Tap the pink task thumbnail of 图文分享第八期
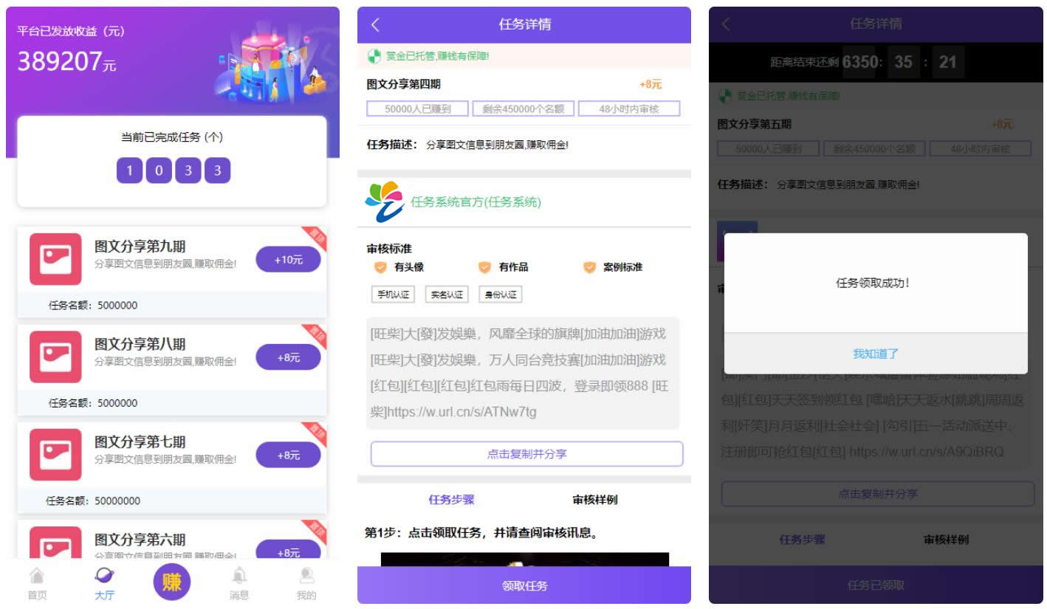 pos(55,357)
